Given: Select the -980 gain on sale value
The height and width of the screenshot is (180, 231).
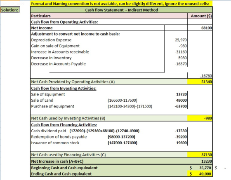Looking at the screenshot, I should click(x=183, y=46).
